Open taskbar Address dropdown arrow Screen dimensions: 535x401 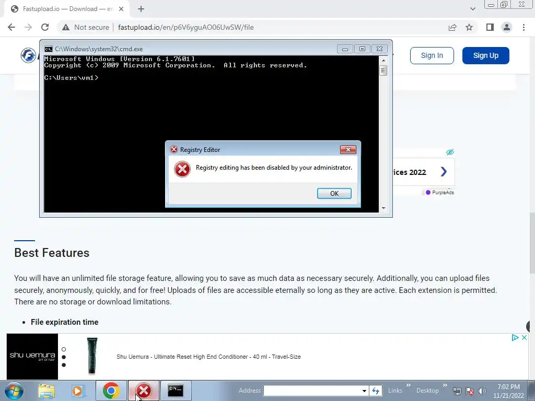(364, 391)
